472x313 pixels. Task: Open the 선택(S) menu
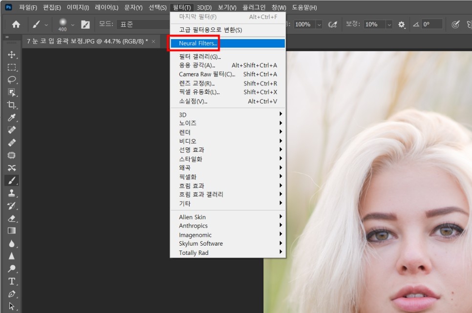click(157, 7)
